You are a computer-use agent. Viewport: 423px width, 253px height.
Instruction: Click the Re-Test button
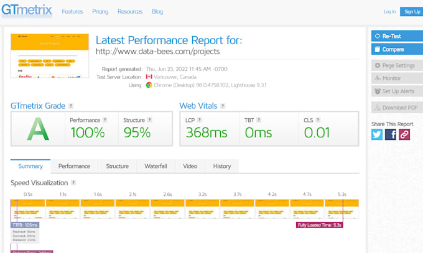[x=397, y=36]
